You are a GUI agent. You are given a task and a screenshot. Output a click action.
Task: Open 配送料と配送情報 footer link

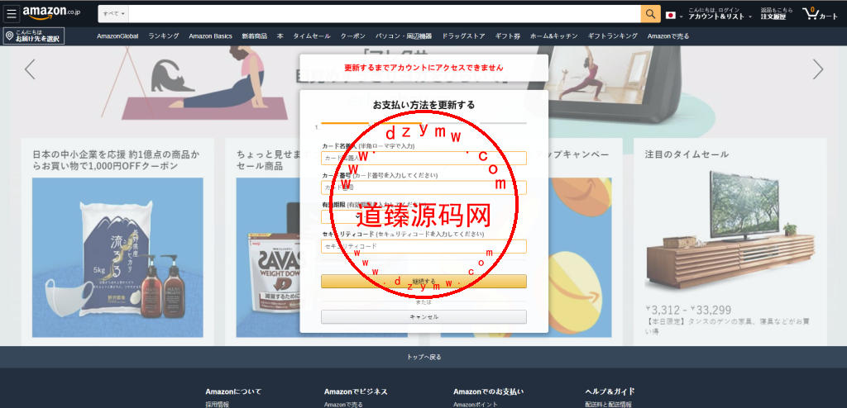[x=608, y=404]
